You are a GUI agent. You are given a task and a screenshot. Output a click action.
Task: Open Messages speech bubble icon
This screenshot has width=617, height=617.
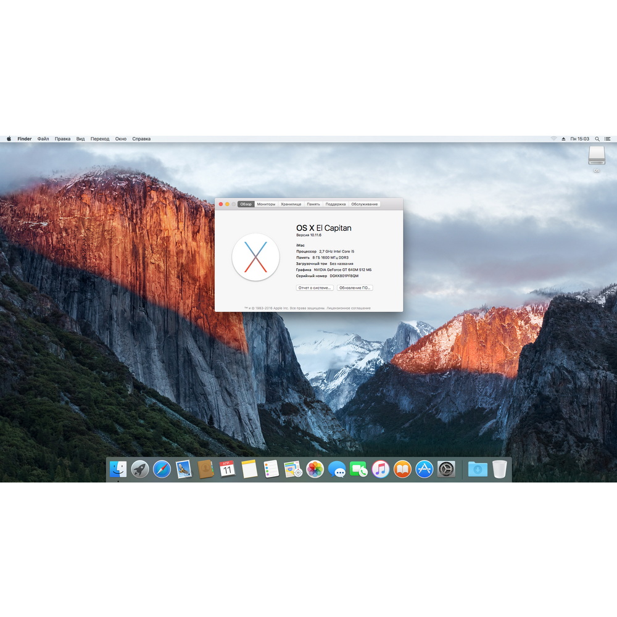tap(337, 469)
